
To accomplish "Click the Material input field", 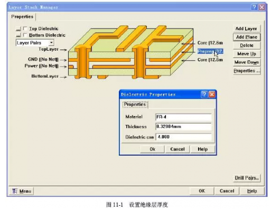I will pyautogui.click(x=183, y=117).
